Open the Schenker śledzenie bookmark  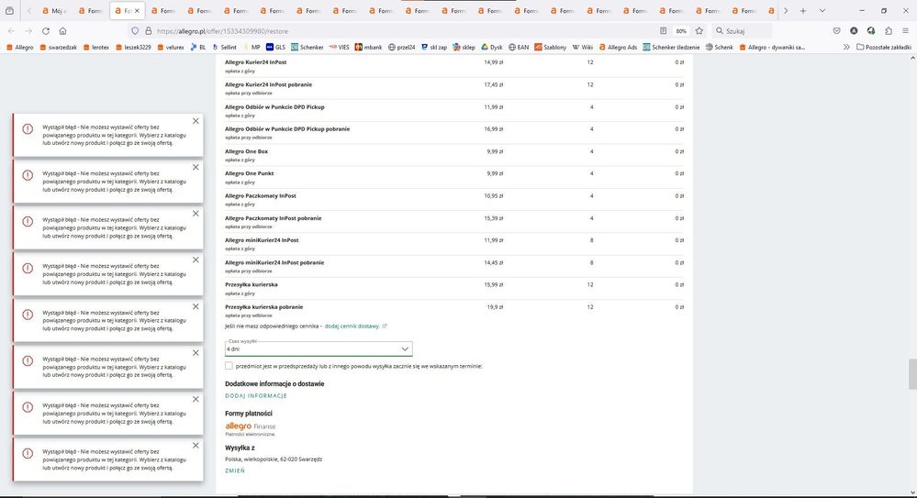(x=670, y=47)
